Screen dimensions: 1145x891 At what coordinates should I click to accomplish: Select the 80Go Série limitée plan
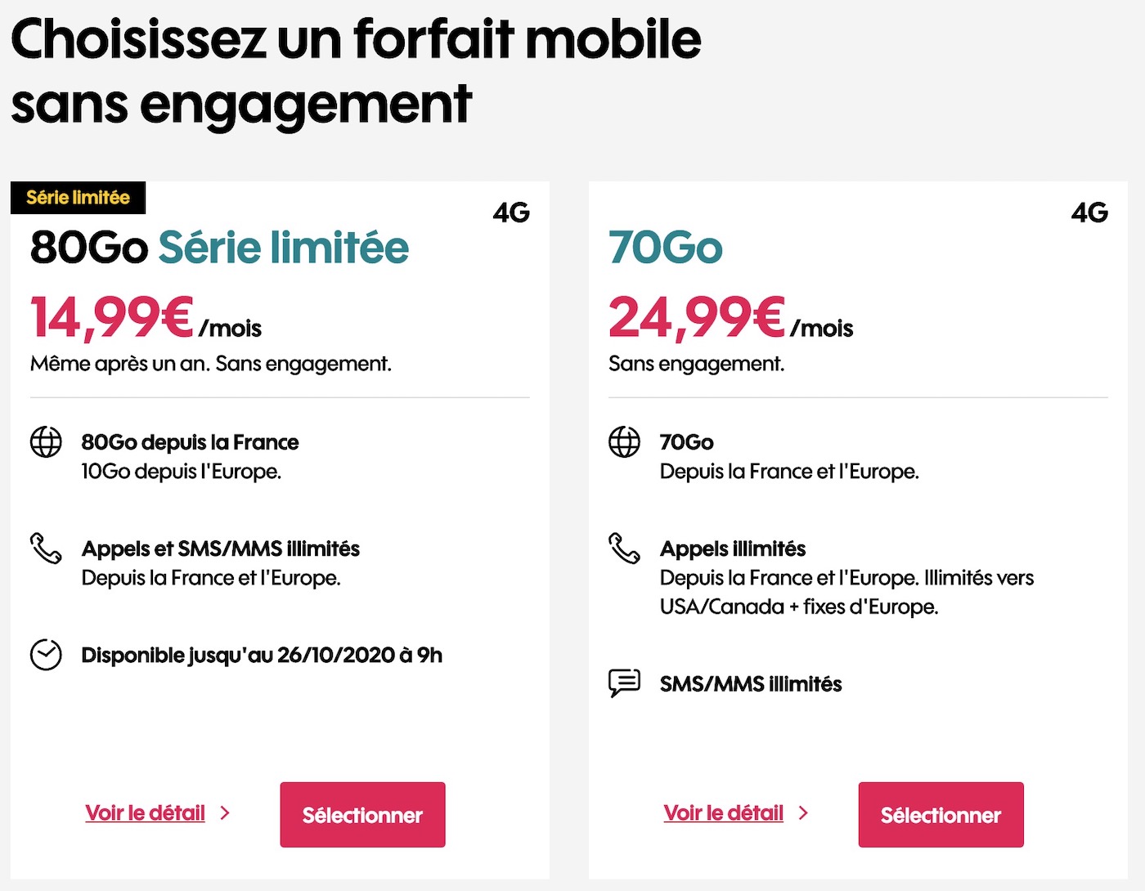pyautogui.click(x=362, y=814)
